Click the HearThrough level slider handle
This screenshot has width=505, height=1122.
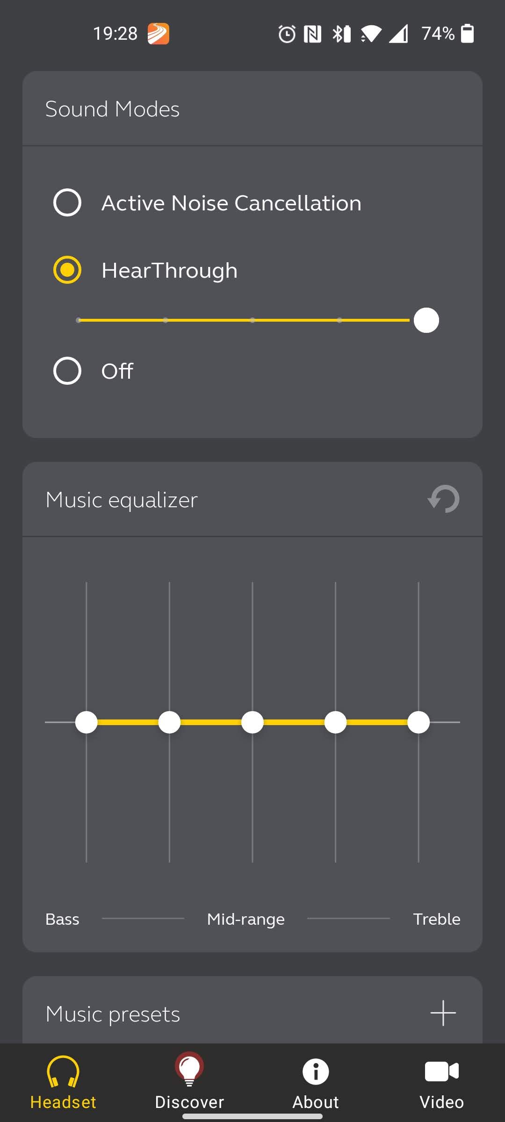426,320
